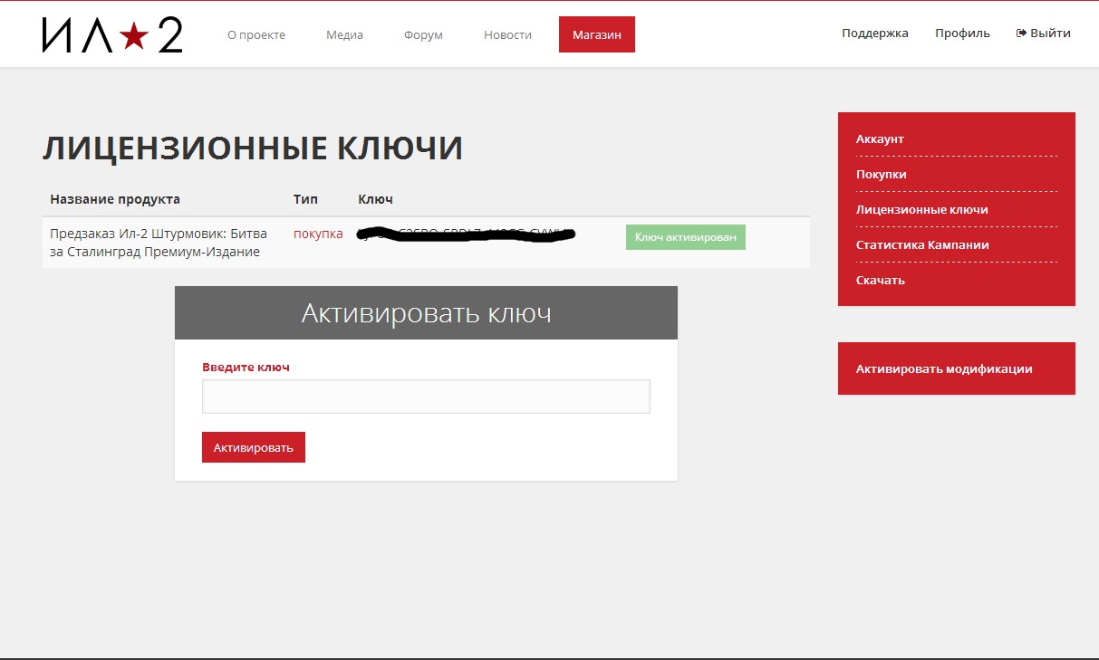Click the Активировать ключ panel heading

(x=426, y=313)
